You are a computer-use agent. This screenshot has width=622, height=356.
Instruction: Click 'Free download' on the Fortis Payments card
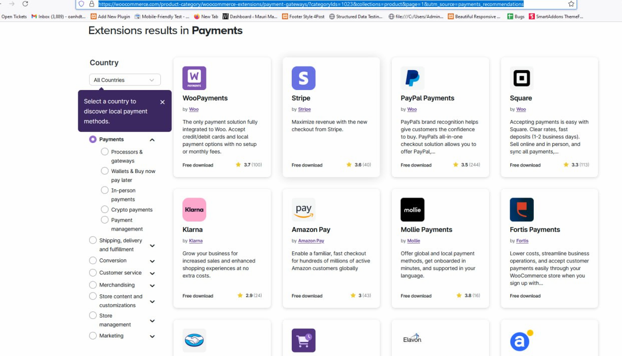click(525, 296)
